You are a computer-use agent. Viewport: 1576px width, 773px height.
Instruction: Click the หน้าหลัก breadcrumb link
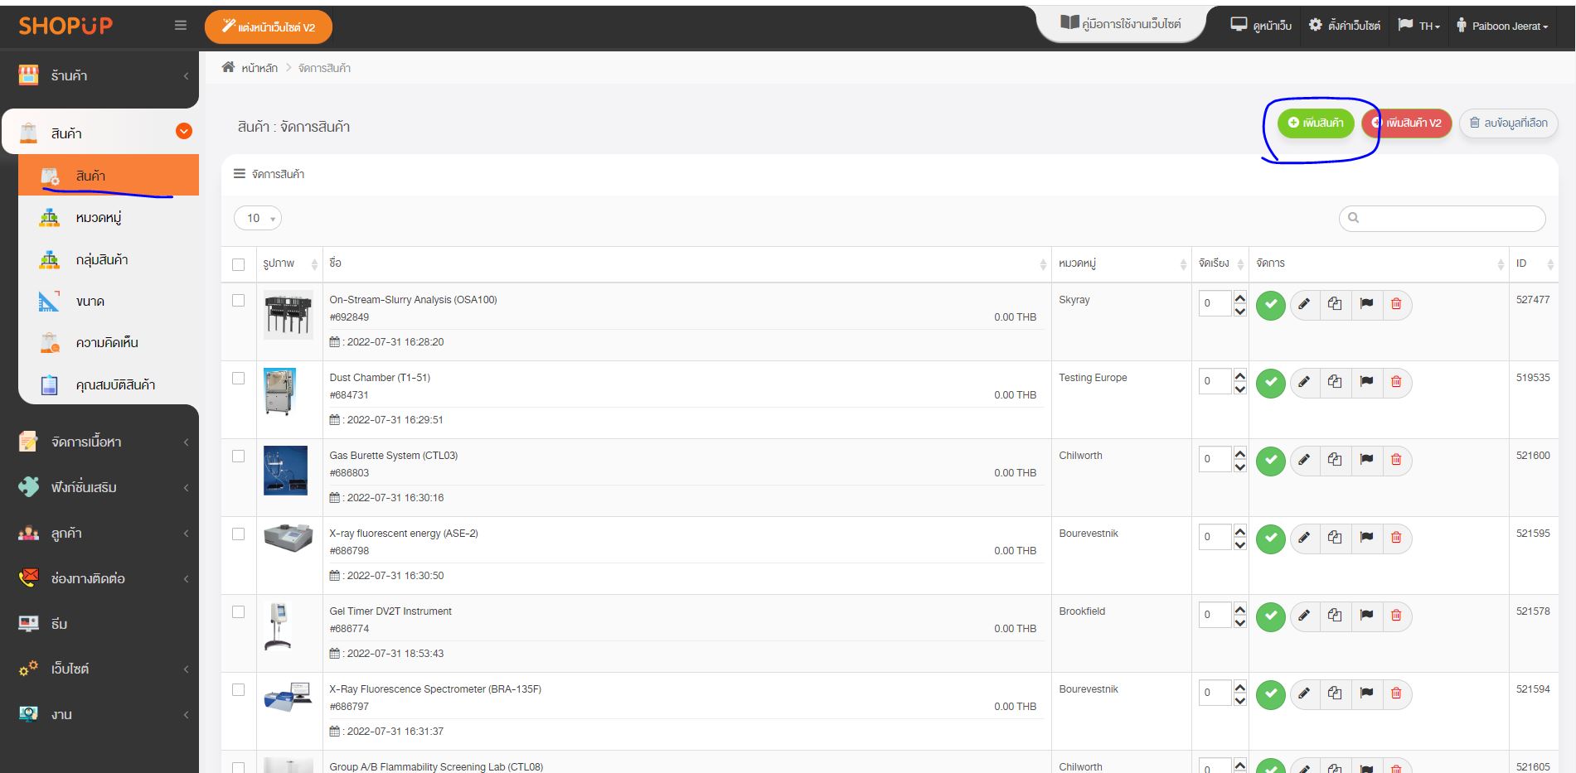[x=259, y=68]
